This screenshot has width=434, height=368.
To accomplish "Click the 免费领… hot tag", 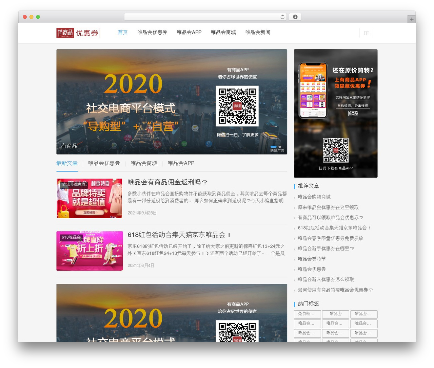I will [307, 314].
